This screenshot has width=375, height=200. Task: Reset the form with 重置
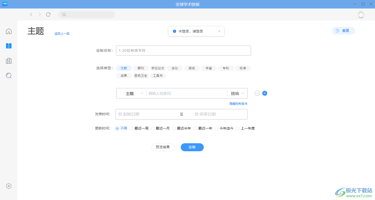tap(343, 30)
